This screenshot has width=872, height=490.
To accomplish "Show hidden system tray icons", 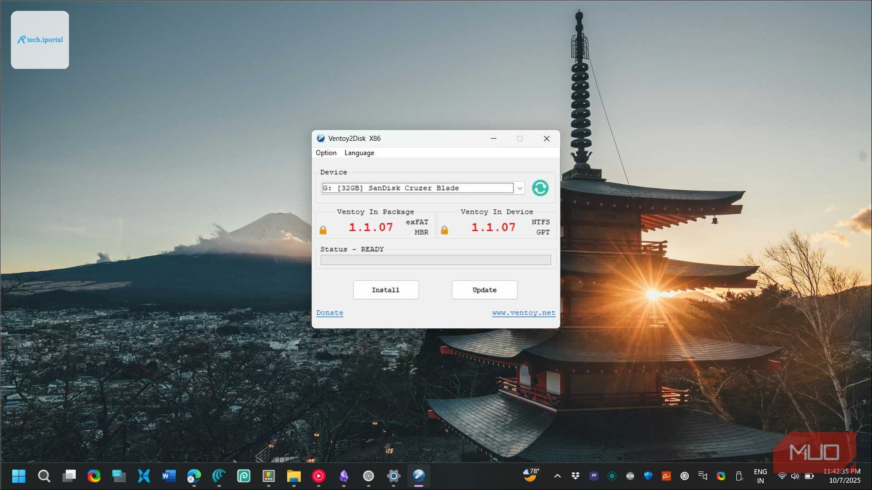I will pyautogui.click(x=558, y=476).
